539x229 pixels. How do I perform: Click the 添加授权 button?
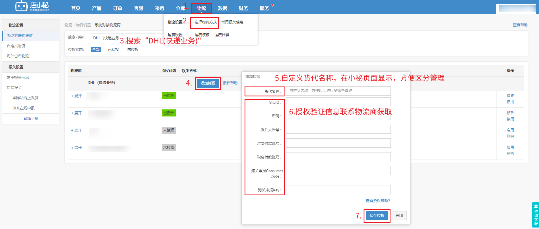(x=208, y=83)
